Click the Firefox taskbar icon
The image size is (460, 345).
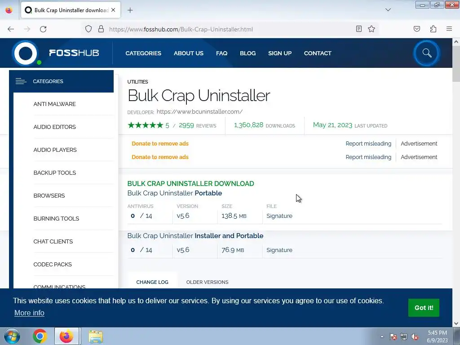66,336
